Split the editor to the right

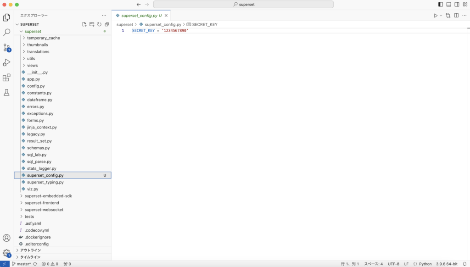point(455,15)
